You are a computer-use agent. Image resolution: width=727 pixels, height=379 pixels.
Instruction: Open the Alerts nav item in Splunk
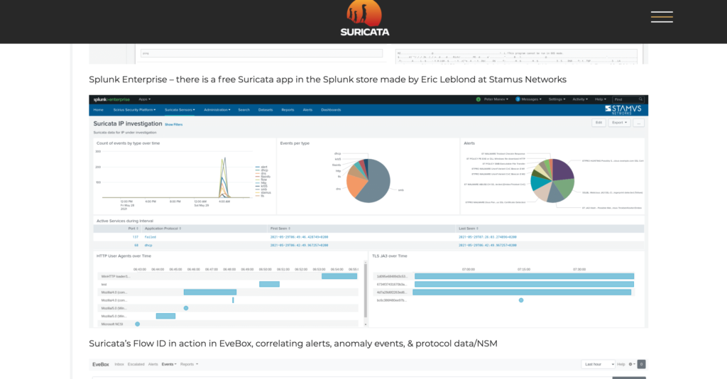(x=307, y=110)
